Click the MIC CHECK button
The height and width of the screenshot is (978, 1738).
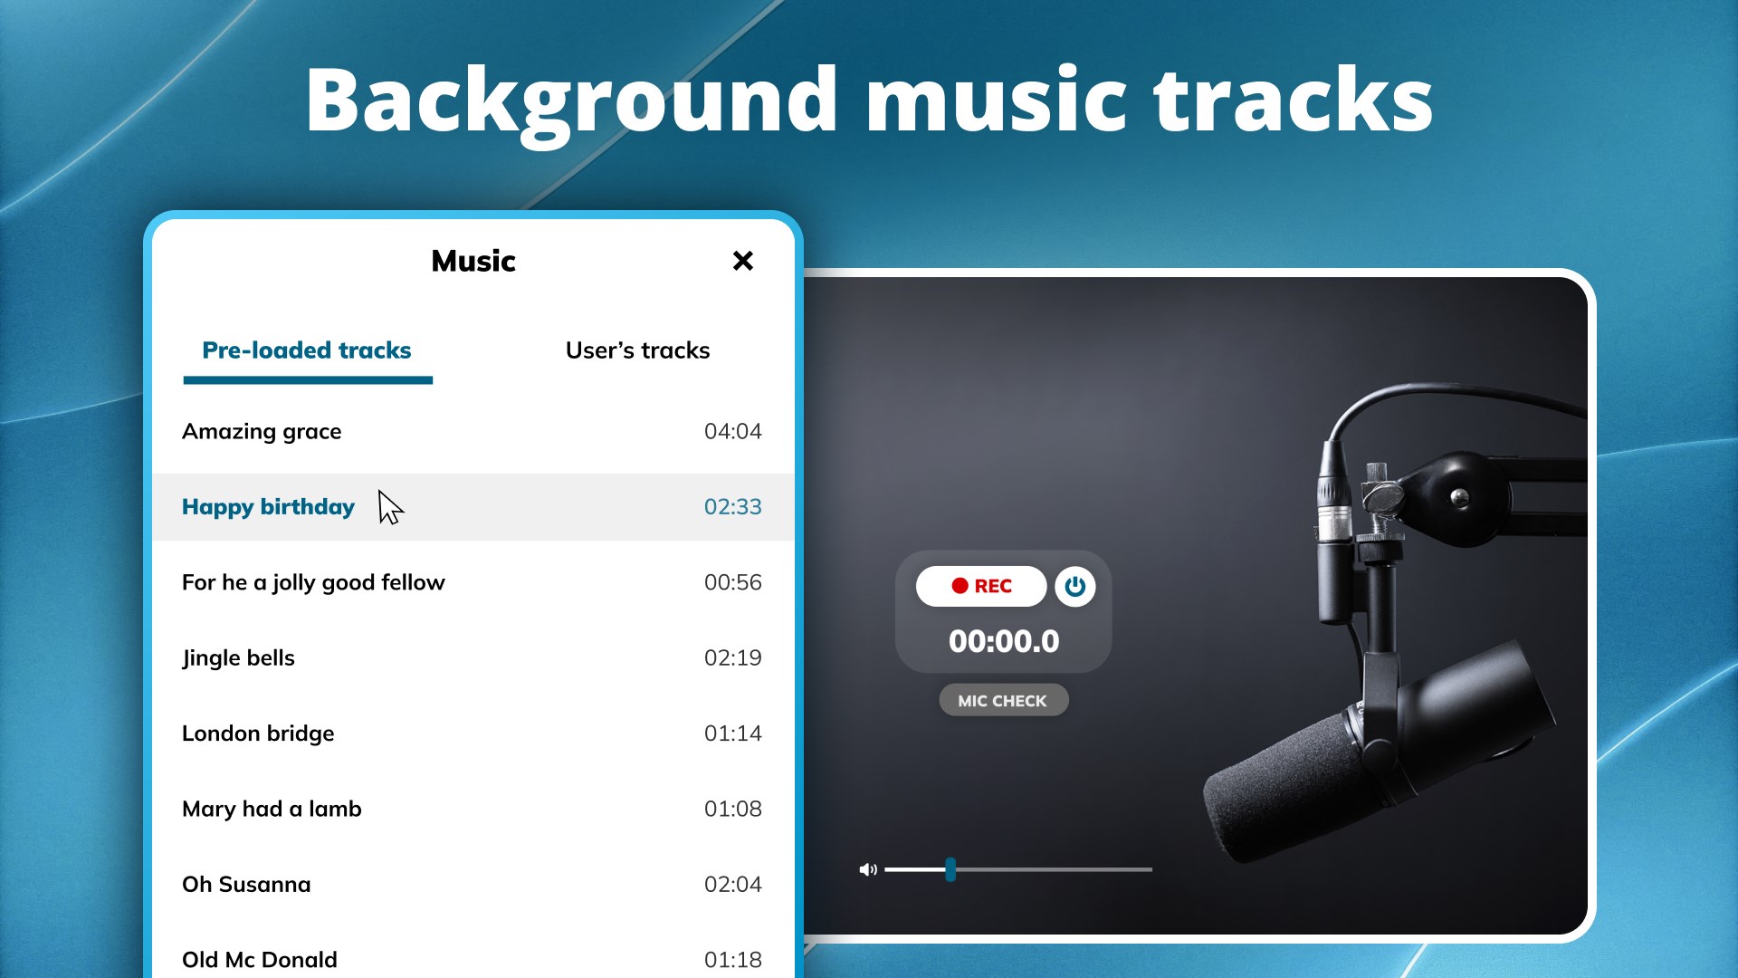1003,701
